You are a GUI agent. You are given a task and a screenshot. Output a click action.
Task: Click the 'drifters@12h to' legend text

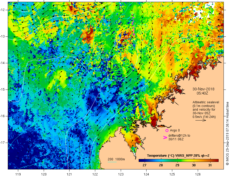tap(179, 136)
